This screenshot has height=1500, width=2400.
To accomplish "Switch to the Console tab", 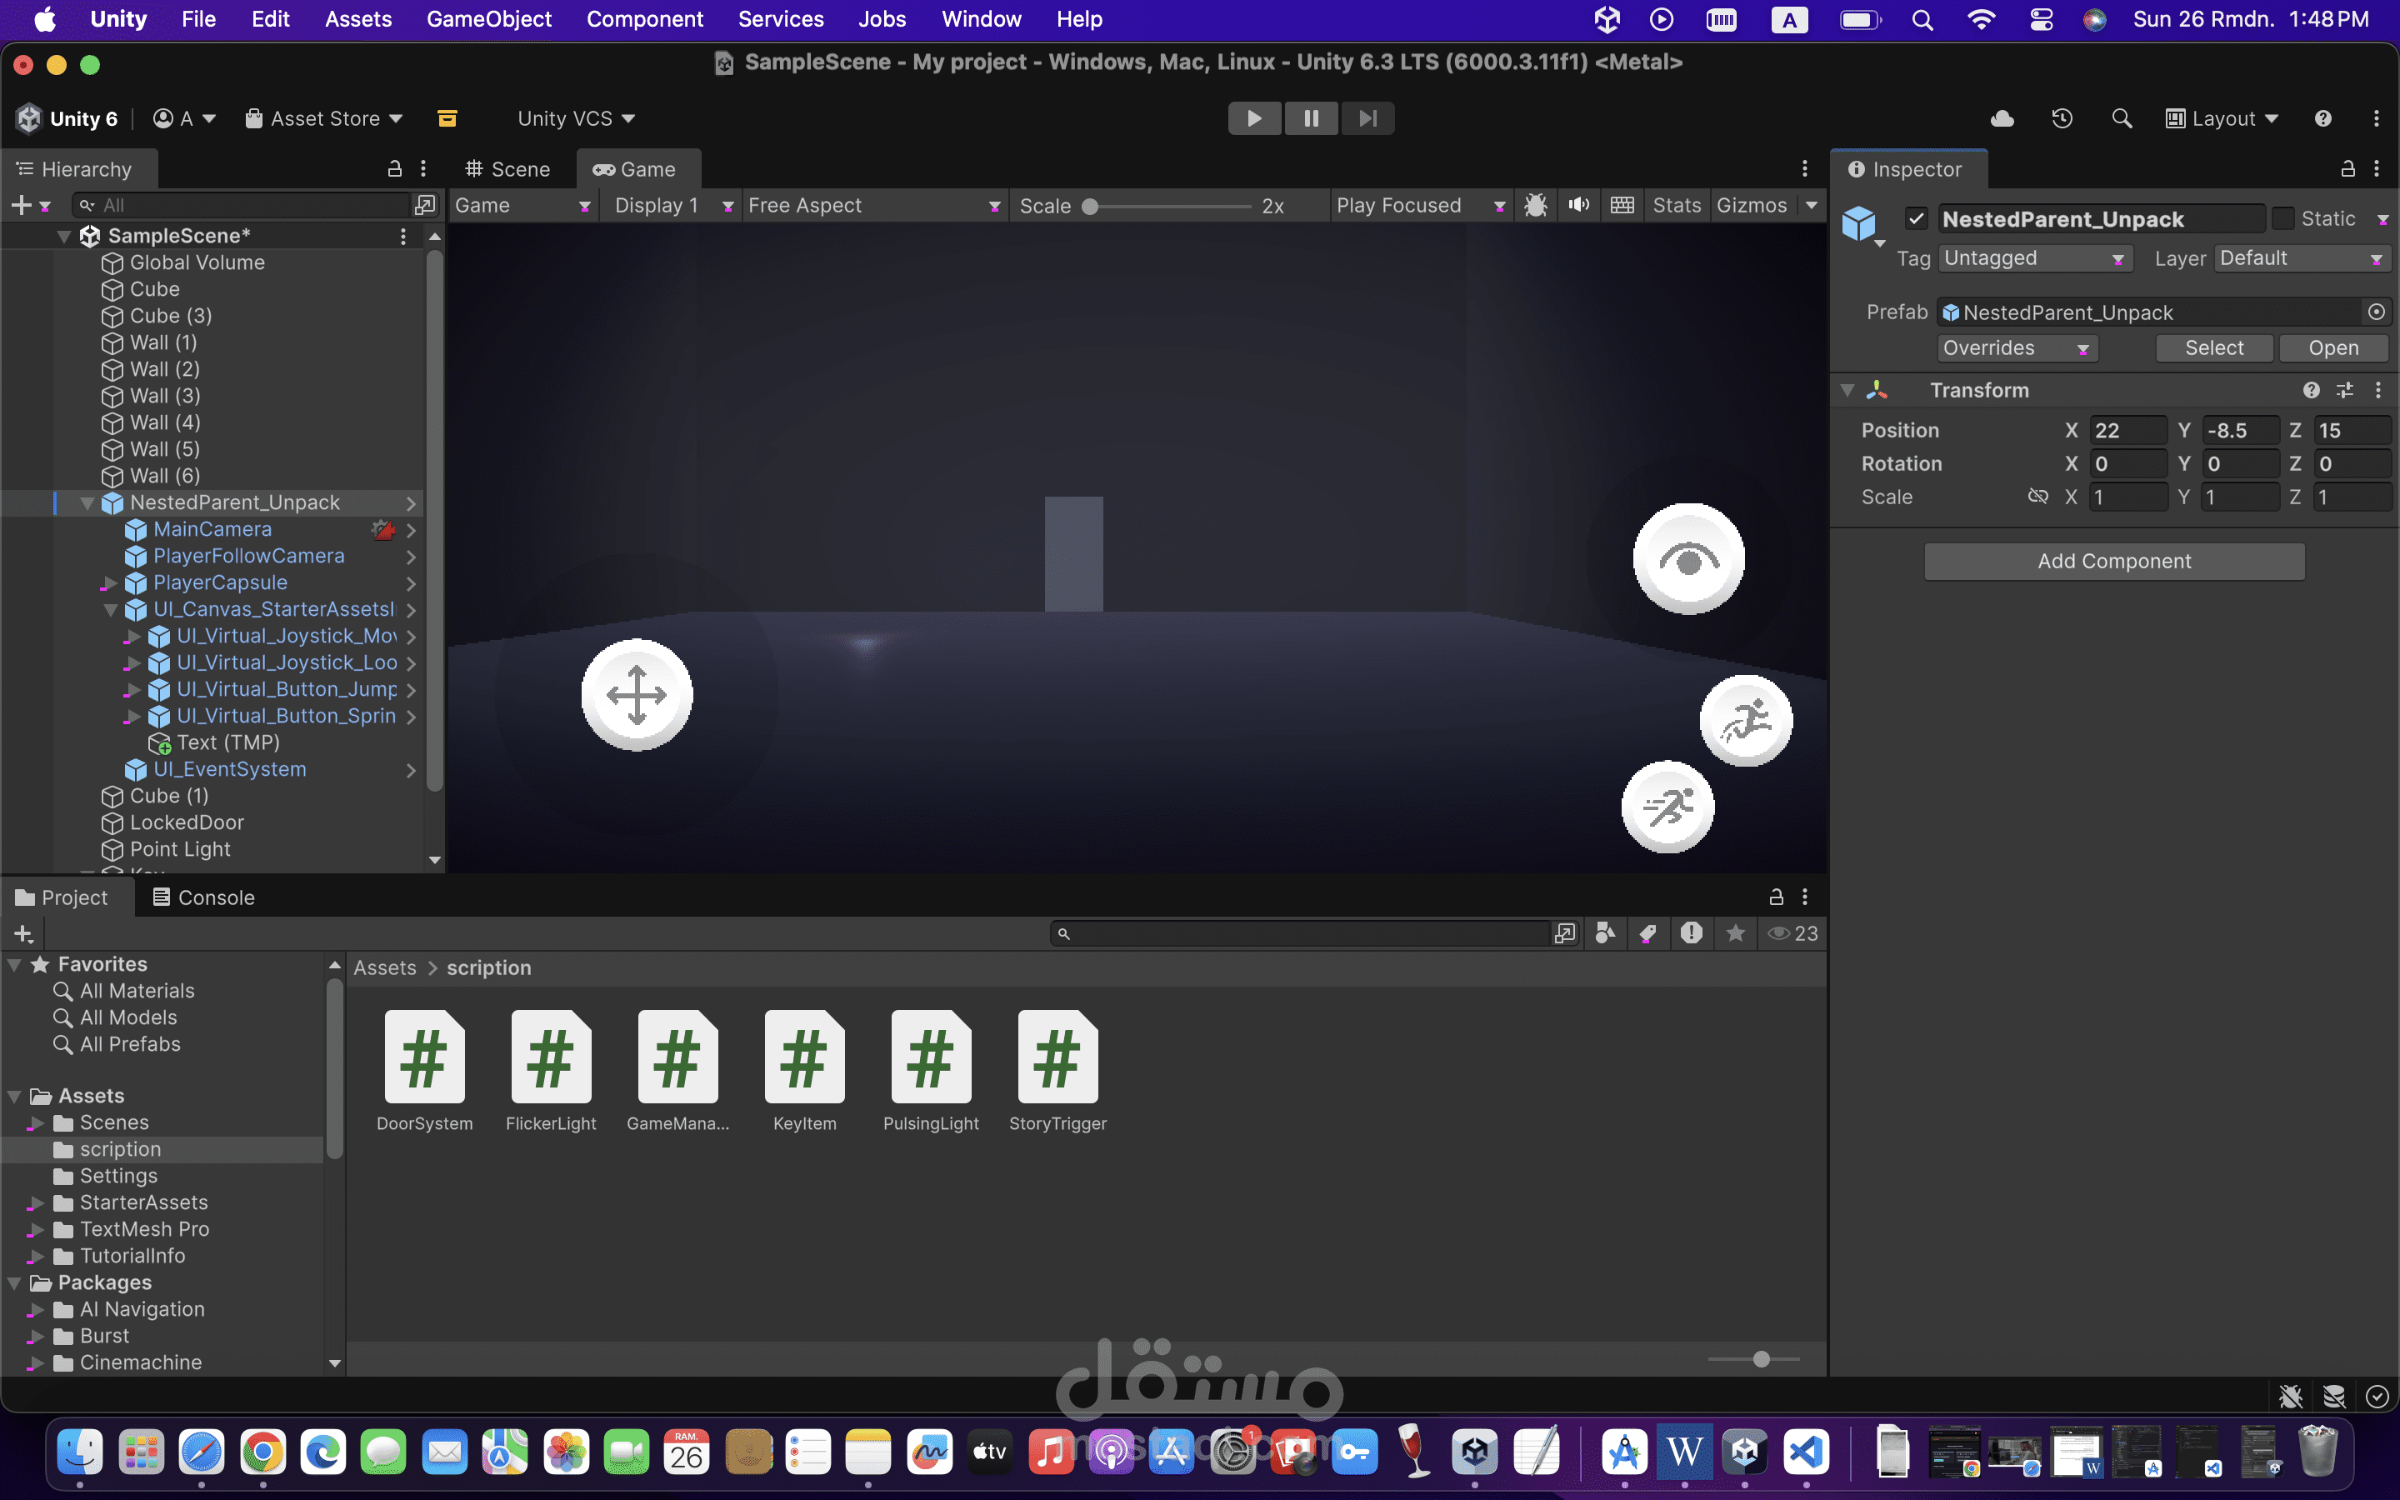I will click(x=203, y=897).
